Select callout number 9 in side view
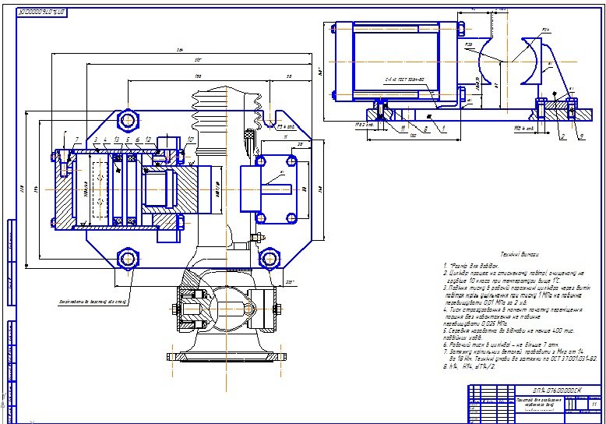Viewport: 606px width, 424px height. point(580,136)
